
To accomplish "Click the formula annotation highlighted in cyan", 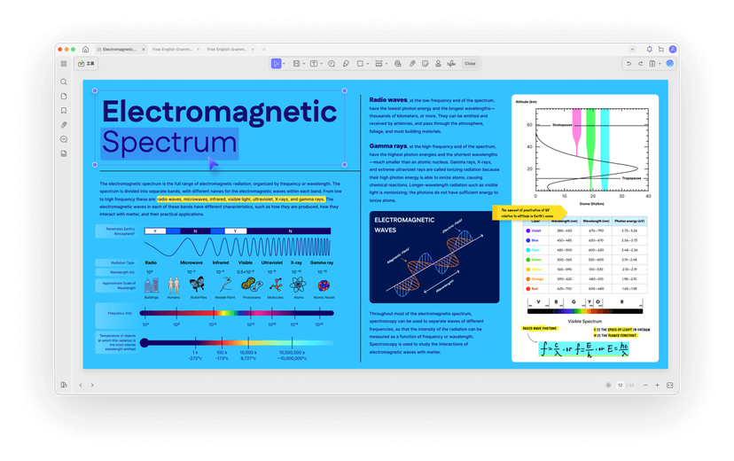I will coord(583,349).
